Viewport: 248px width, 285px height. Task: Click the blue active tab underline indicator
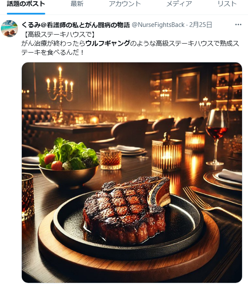[x=26, y=14]
